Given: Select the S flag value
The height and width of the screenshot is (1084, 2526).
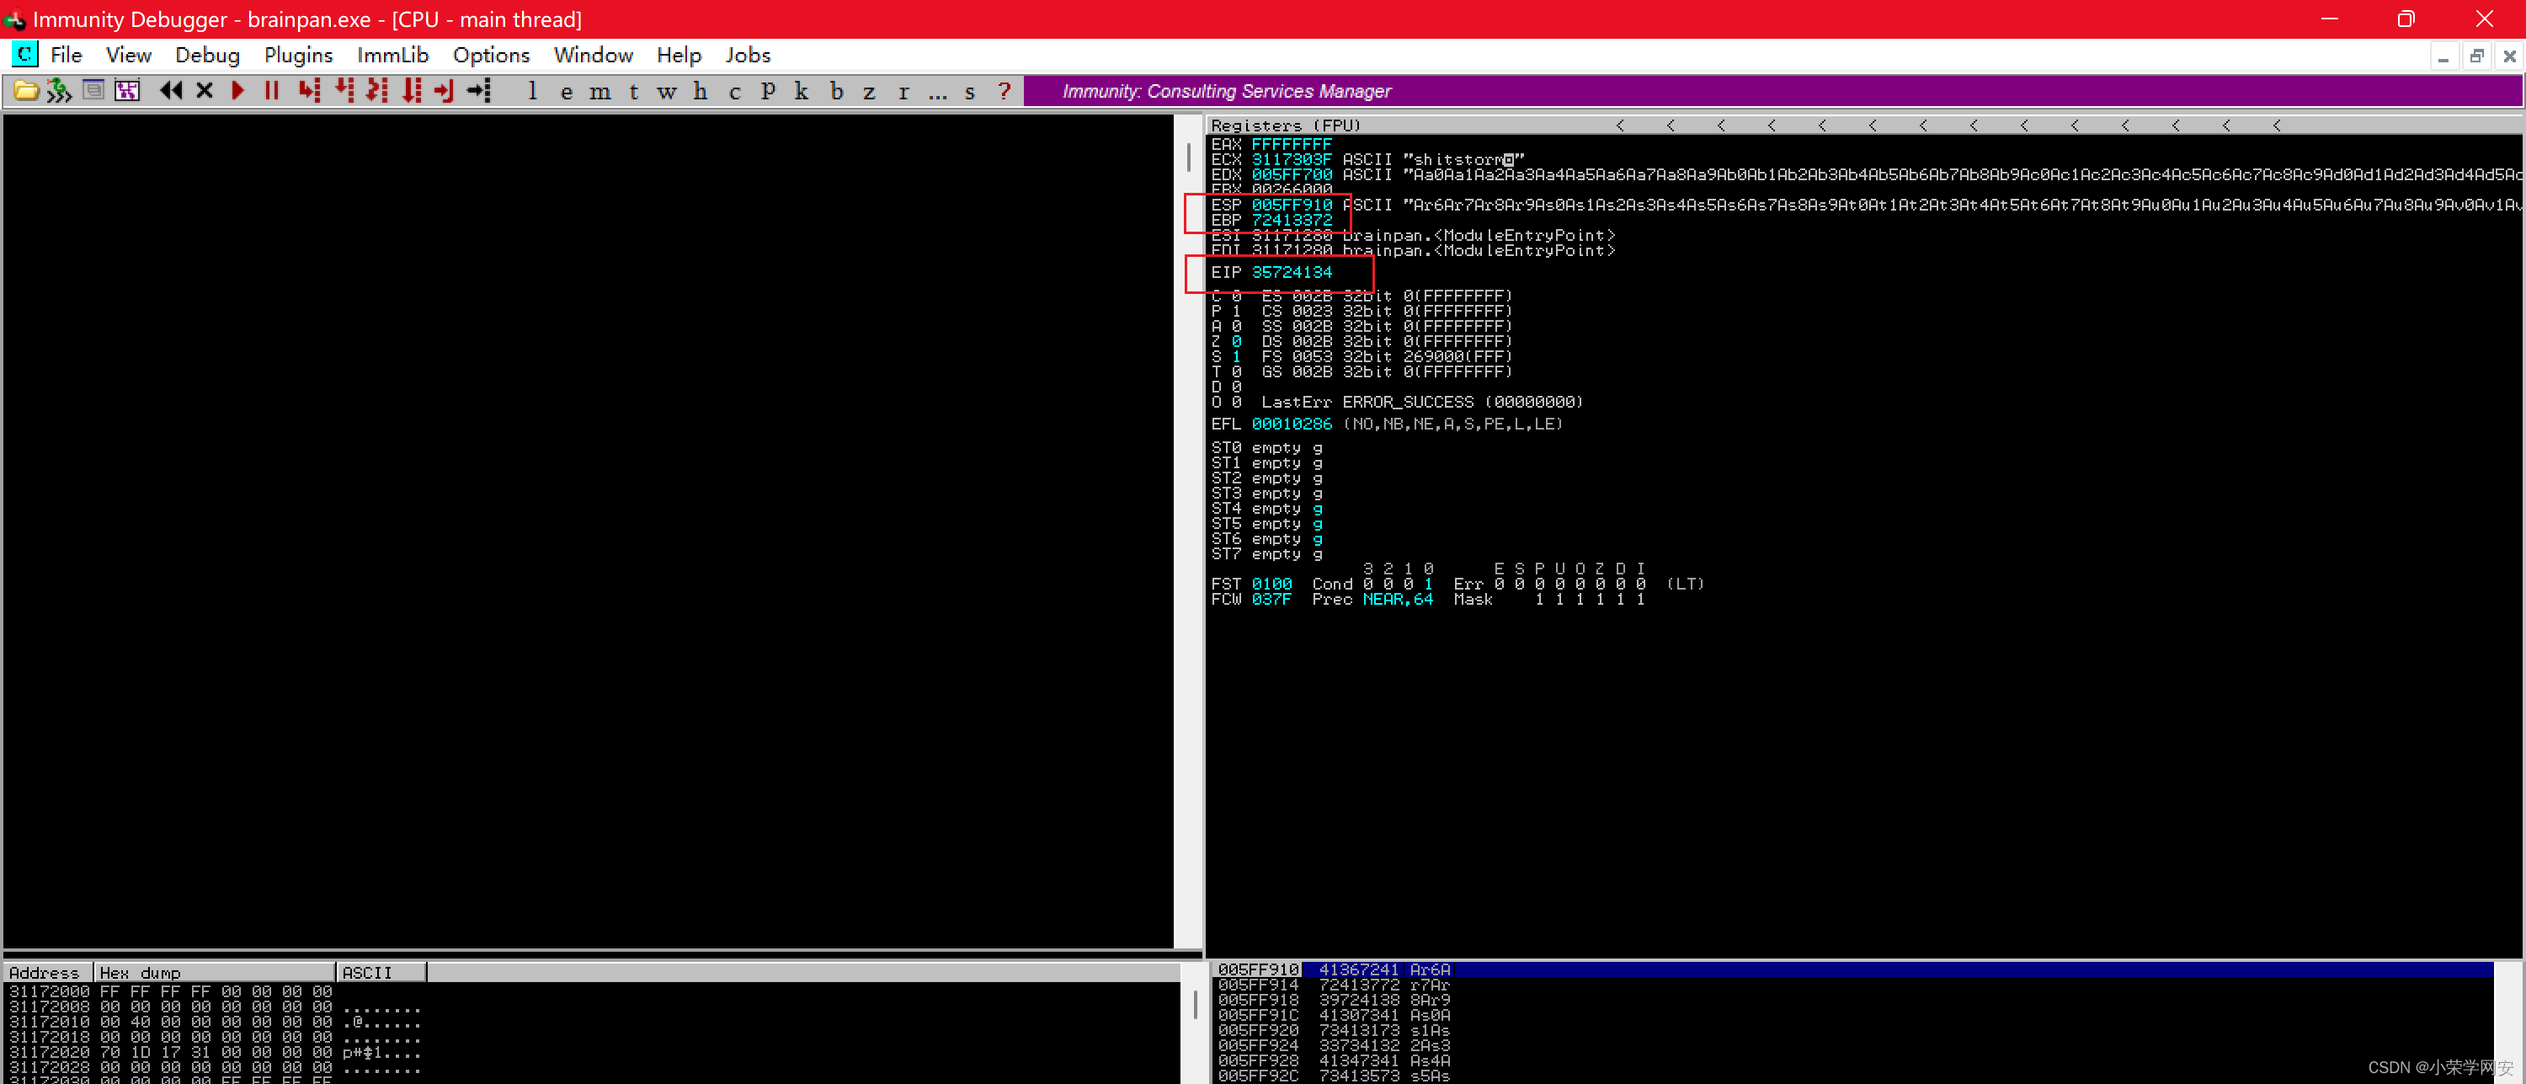Looking at the screenshot, I should pyautogui.click(x=1237, y=356).
